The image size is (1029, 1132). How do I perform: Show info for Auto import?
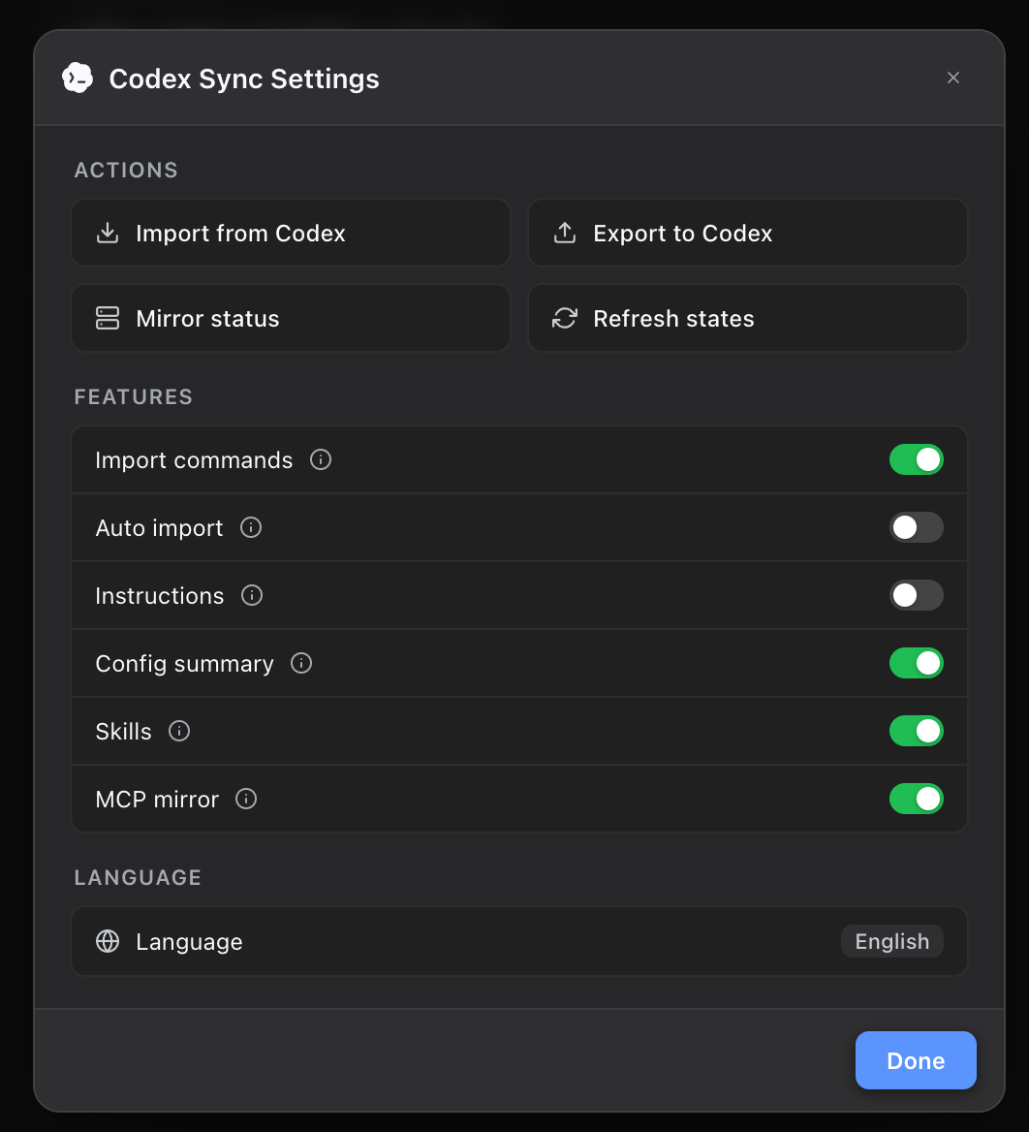(x=251, y=528)
